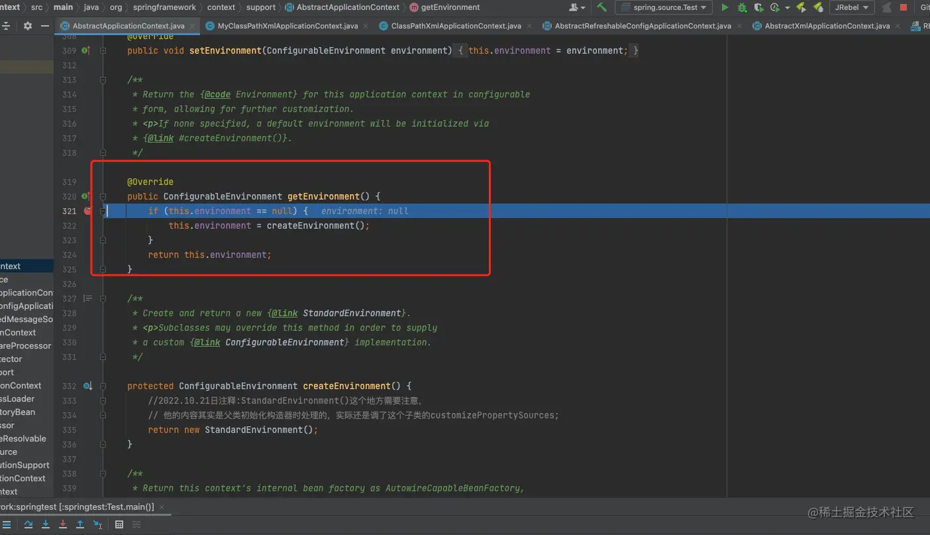Run with JRebel rocket icon

point(801,7)
